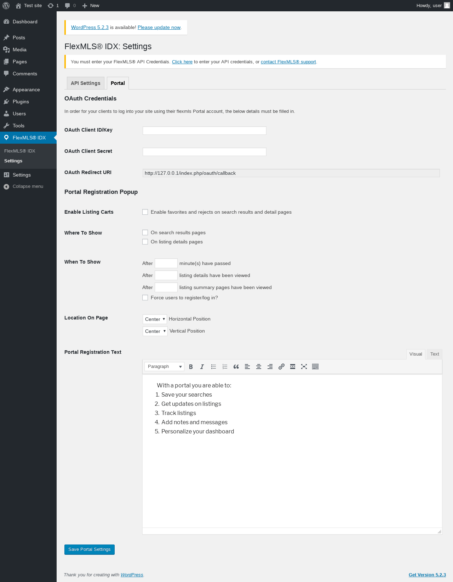The width and height of the screenshot is (453, 582).
Task: Click Save Portal Settings button
Action: [90, 549]
